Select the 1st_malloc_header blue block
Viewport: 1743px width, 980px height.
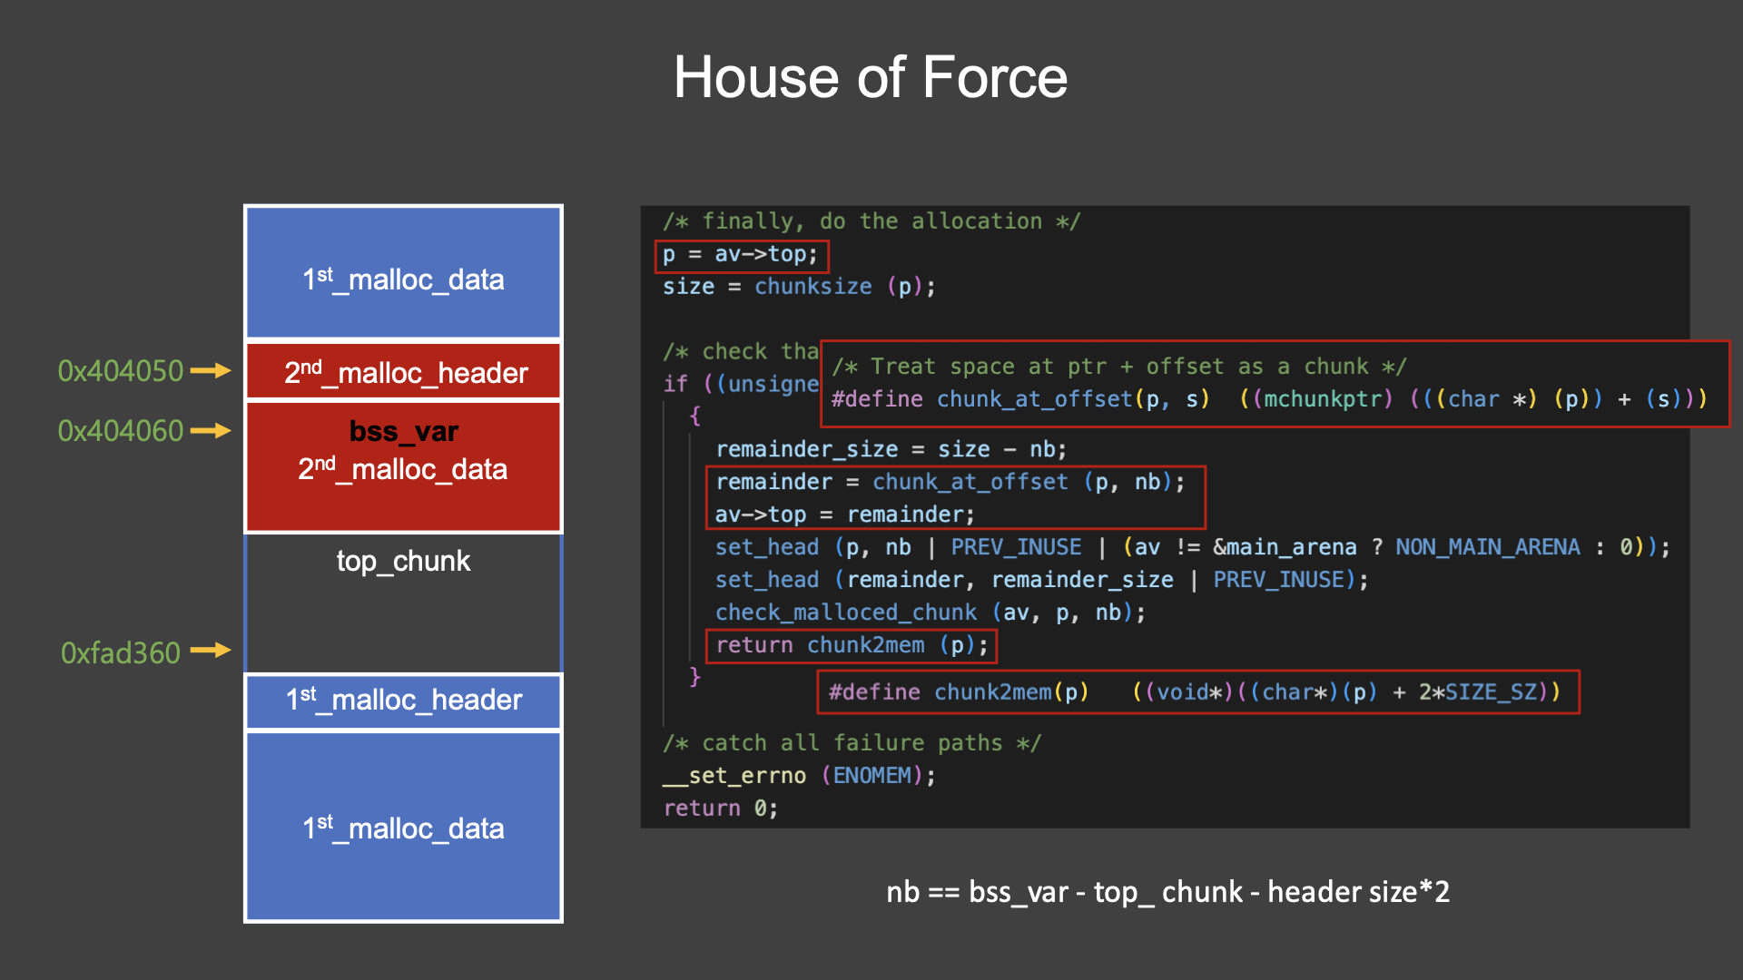404,701
